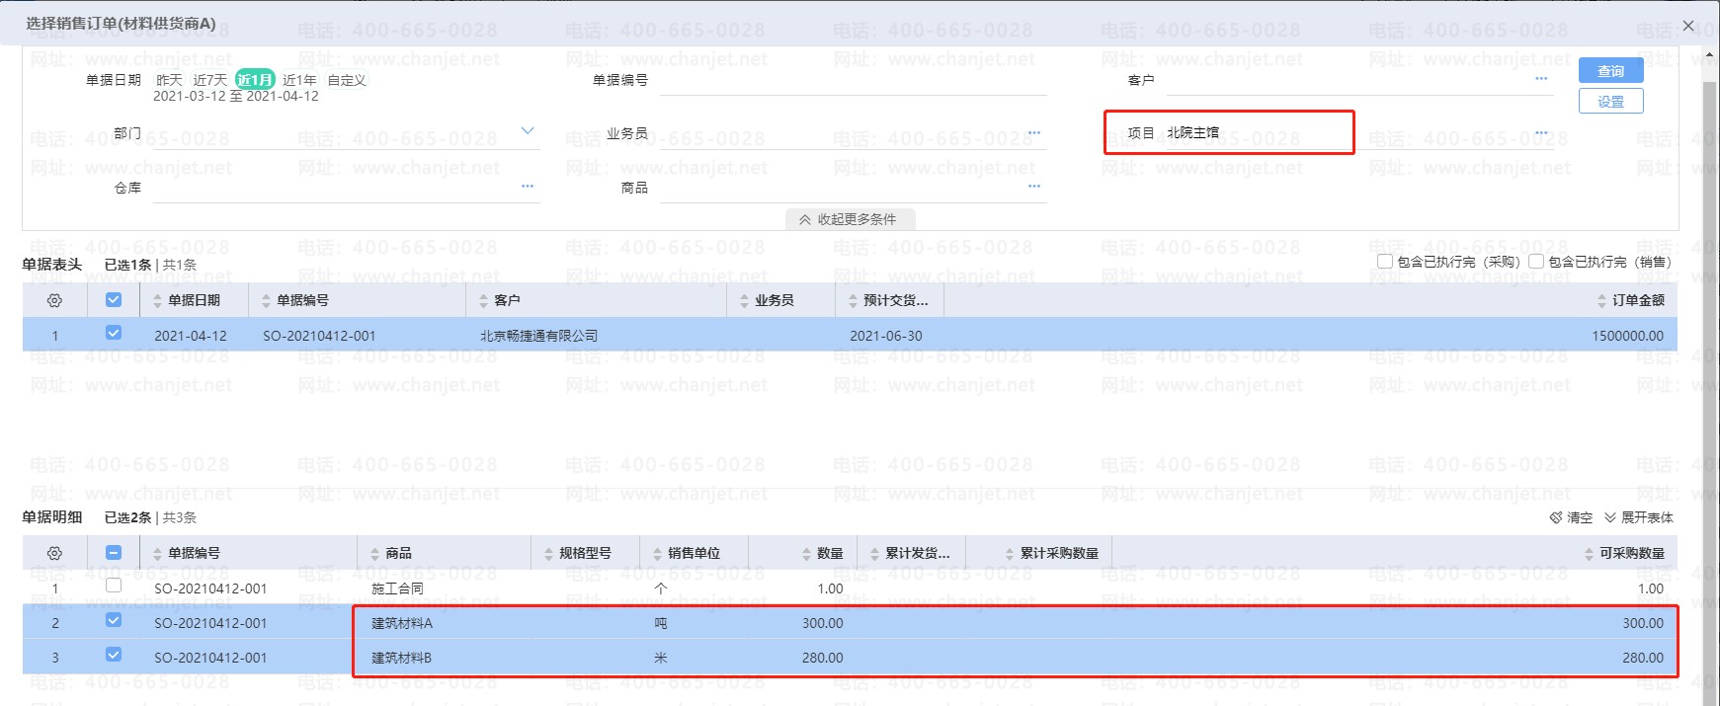Open customer lookup ellipsis icon
The width and height of the screenshot is (1720, 706).
(1541, 79)
